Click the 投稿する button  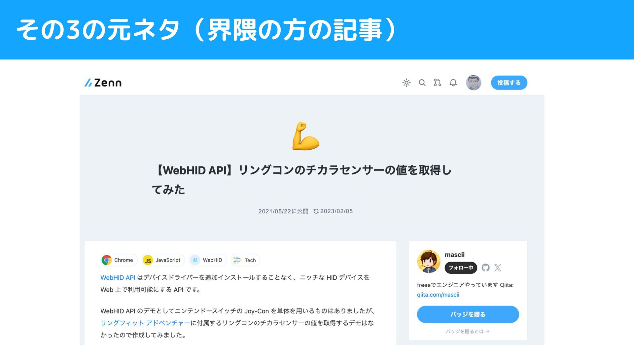click(x=509, y=83)
